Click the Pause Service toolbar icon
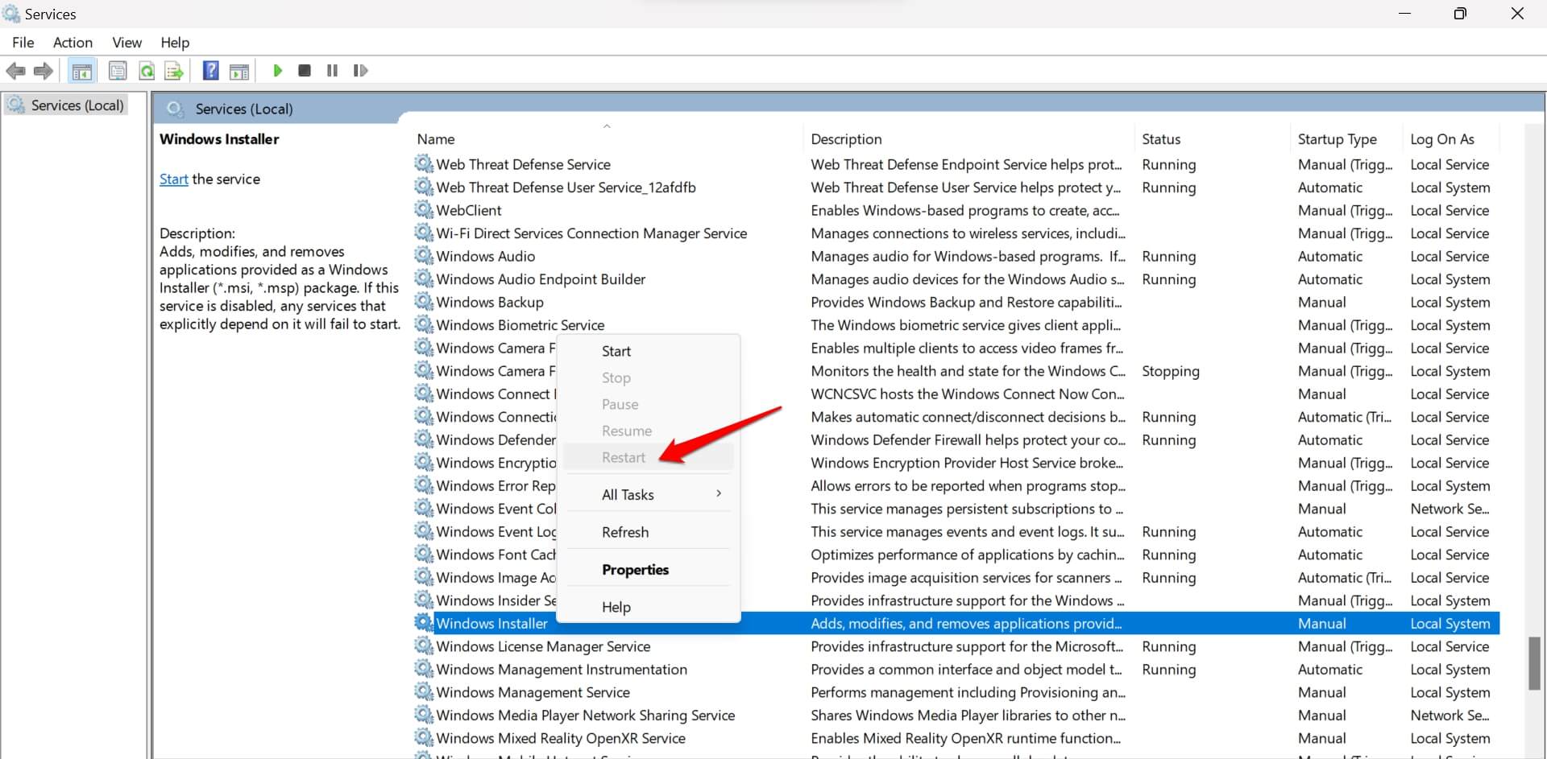Screen dimensions: 1547x759 pos(332,71)
